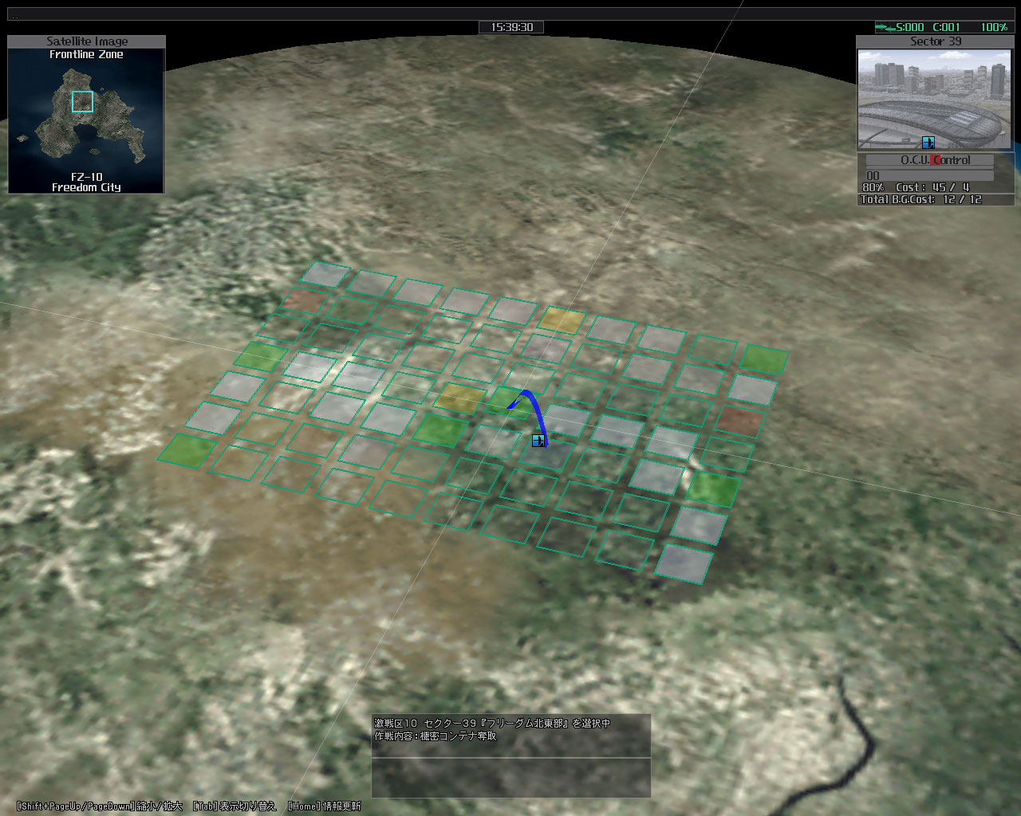This screenshot has height=816, width=1021.
Task: Select the green tile at the grid's far-right corner
Action: [x=764, y=359]
